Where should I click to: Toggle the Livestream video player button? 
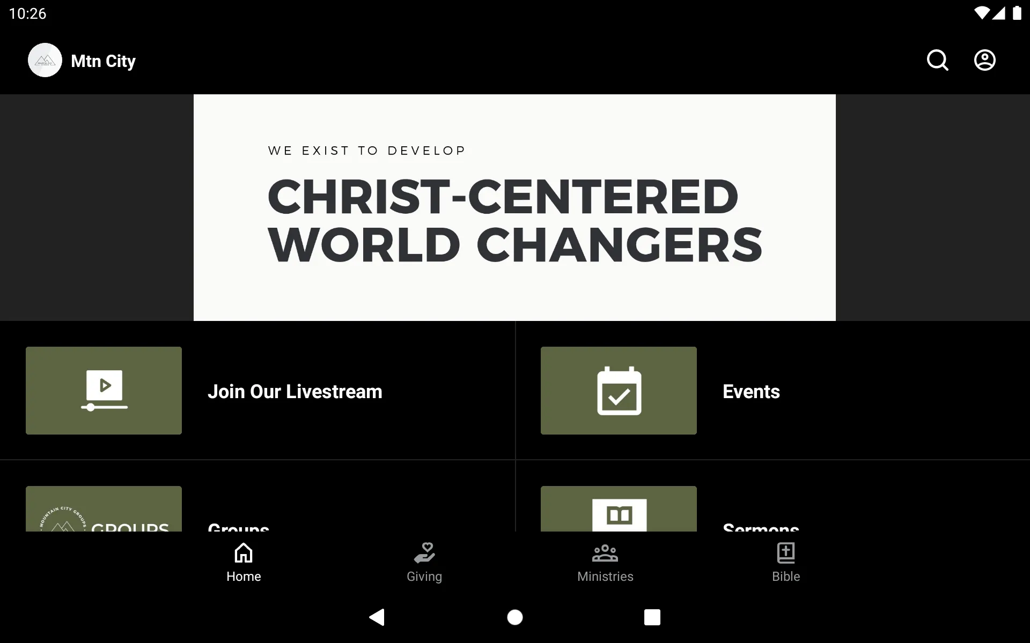click(104, 391)
